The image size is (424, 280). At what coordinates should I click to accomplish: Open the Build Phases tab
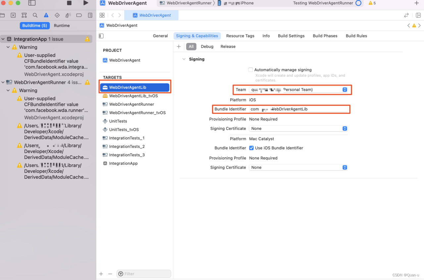tap(325, 36)
